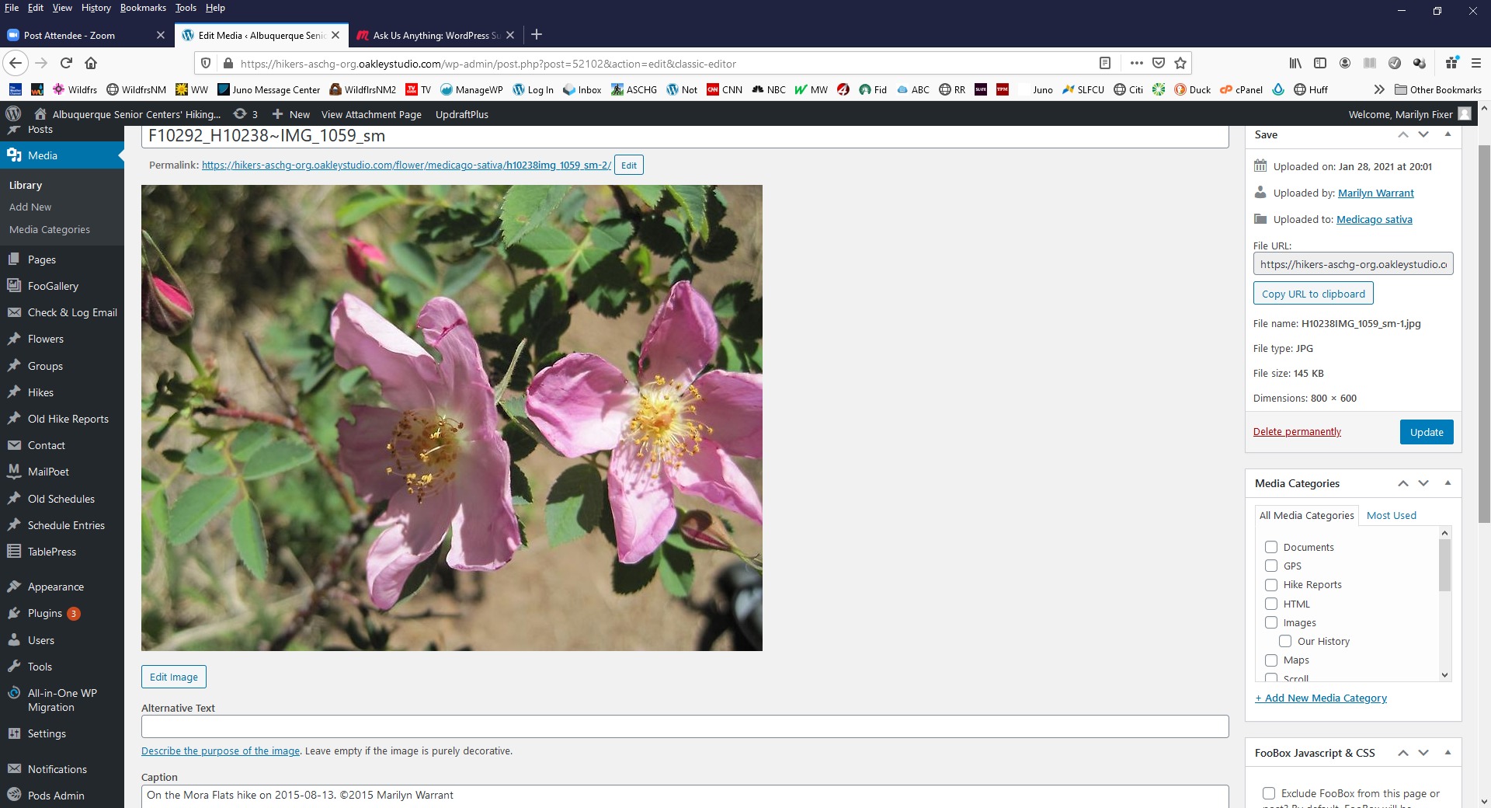Open the All-in-One WP Migration icon
This screenshot has width=1491, height=808.
pos(14,693)
